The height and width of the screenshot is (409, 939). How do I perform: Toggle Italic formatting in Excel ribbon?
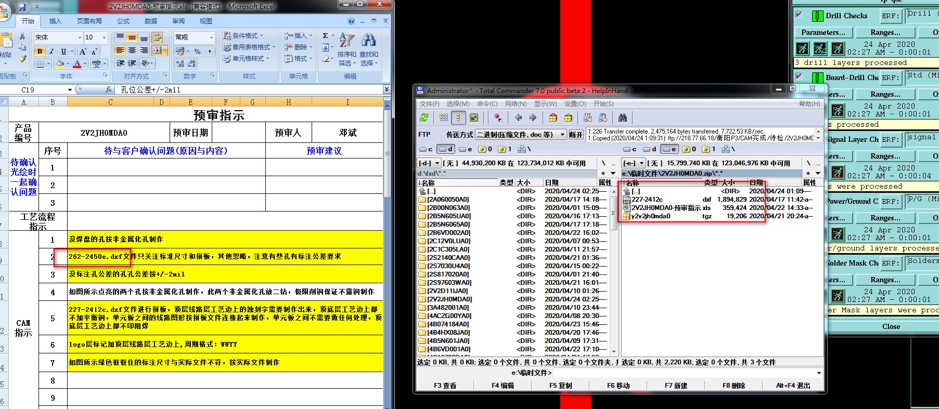52,51
